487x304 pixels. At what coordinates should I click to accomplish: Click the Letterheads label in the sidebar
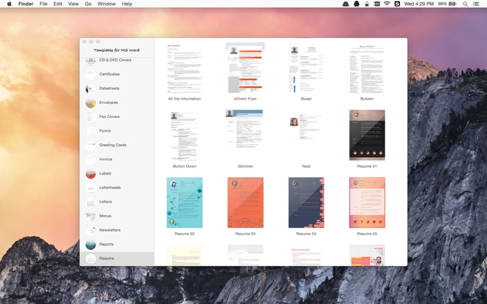(110, 187)
